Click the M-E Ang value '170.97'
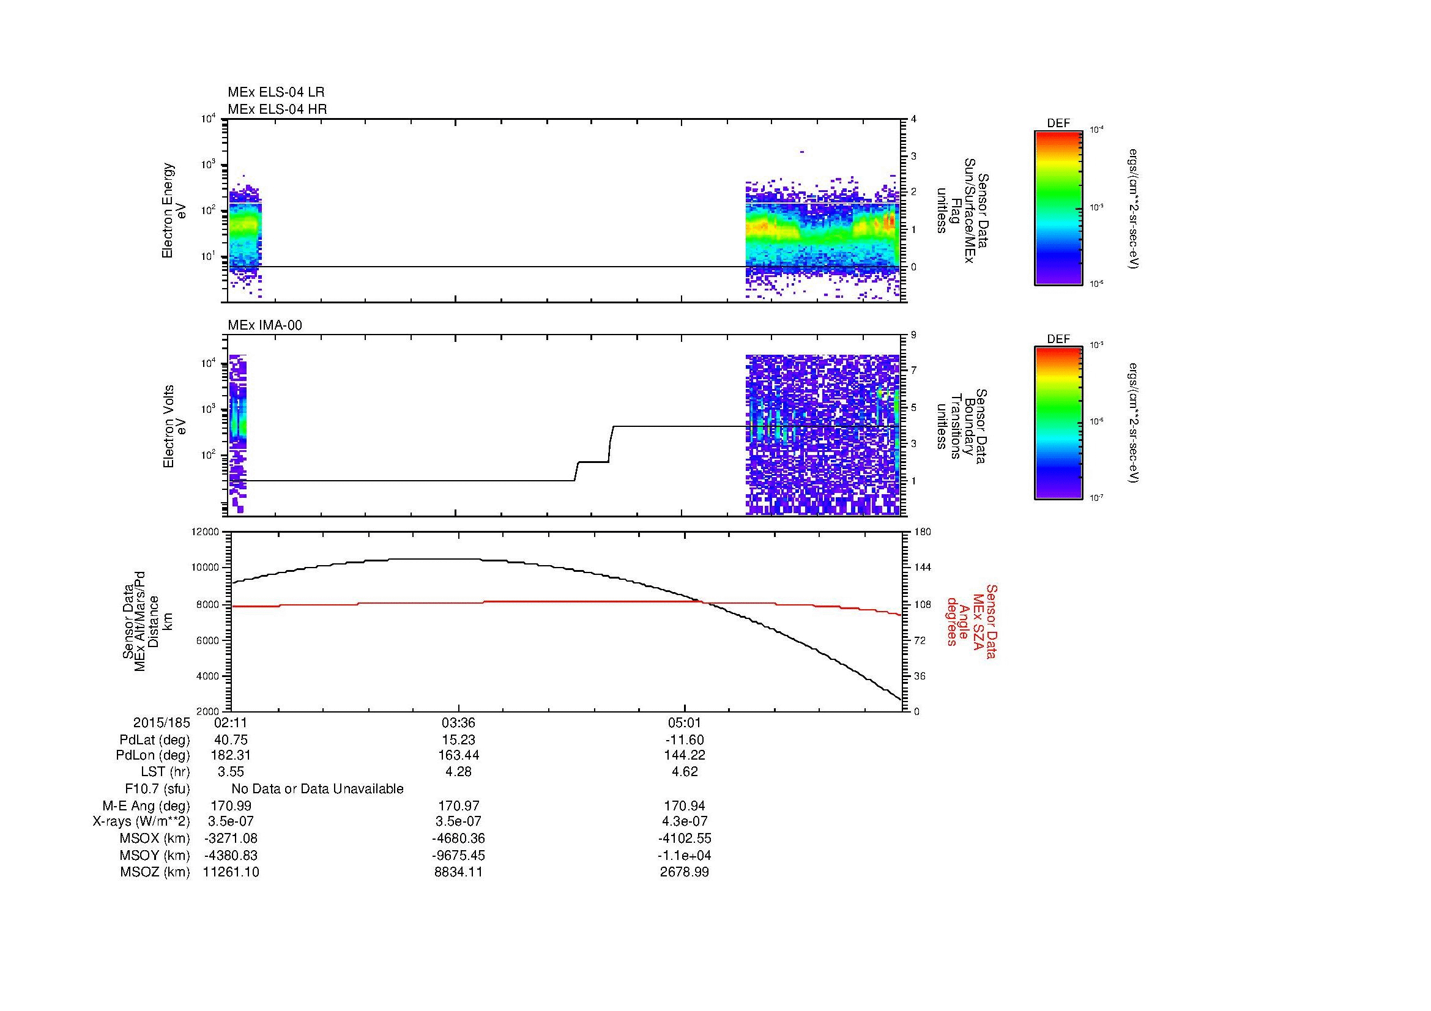 pos(459,806)
